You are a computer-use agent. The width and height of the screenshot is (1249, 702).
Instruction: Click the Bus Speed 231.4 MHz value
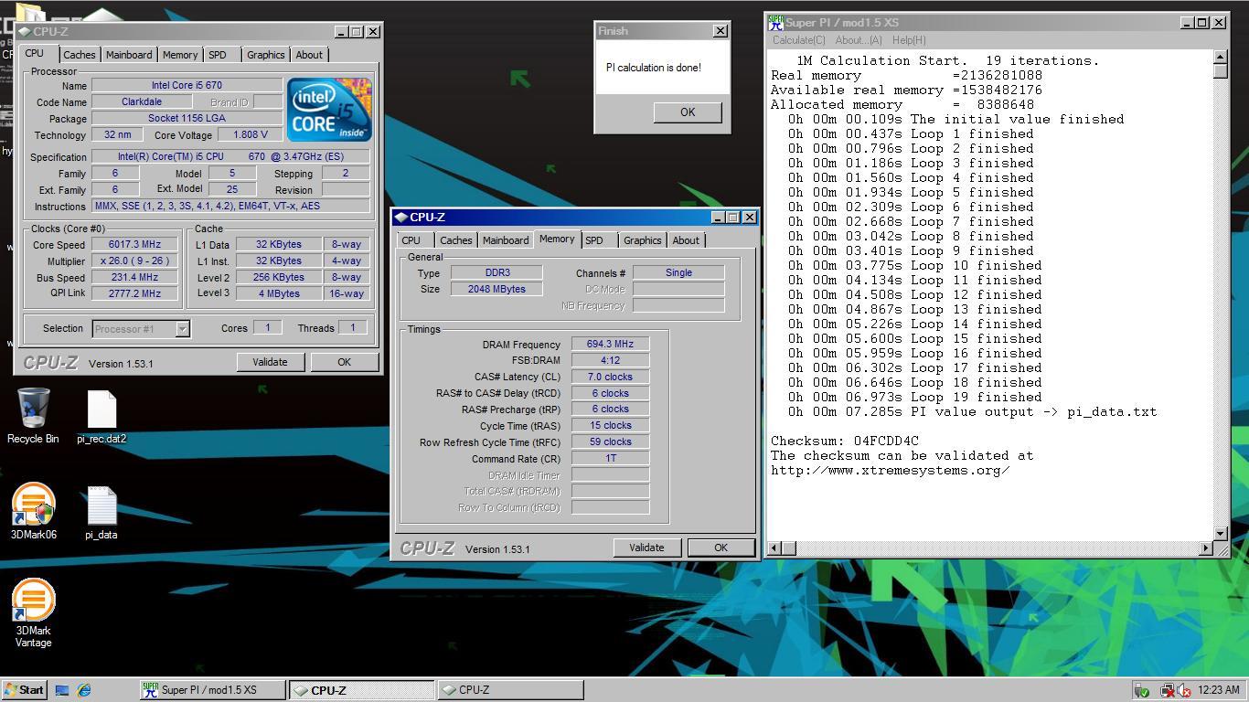click(x=135, y=278)
